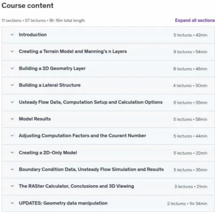Image resolution: width=215 pixels, height=212 pixels.
Task: Click chevron beside Usteady Flow Data section
Action: point(12,102)
